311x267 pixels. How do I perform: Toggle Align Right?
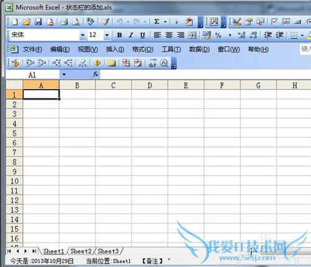(x=180, y=35)
